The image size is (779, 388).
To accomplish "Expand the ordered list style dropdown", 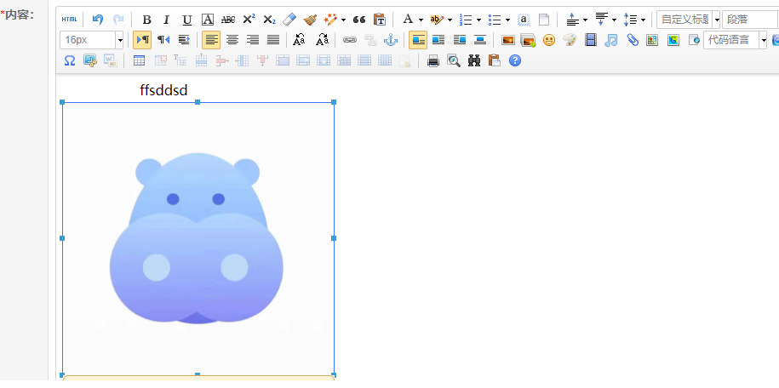I will pos(478,20).
